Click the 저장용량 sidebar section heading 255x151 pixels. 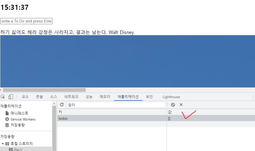[x=7, y=136]
